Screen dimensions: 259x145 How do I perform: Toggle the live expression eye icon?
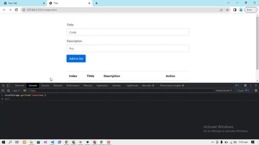coord(25,91)
